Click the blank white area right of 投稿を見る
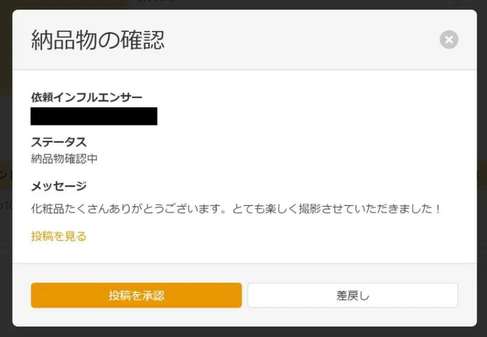Image resolution: width=487 pixels, height=337 pixels. (x=279, y=236)
